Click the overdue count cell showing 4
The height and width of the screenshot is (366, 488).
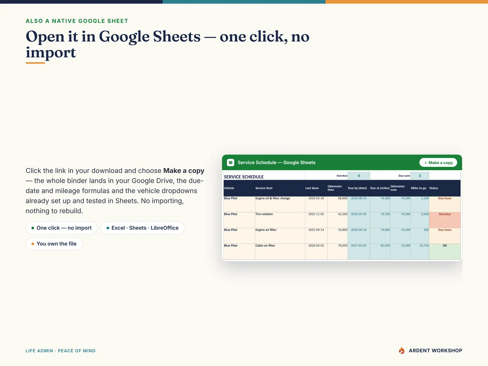359,176
